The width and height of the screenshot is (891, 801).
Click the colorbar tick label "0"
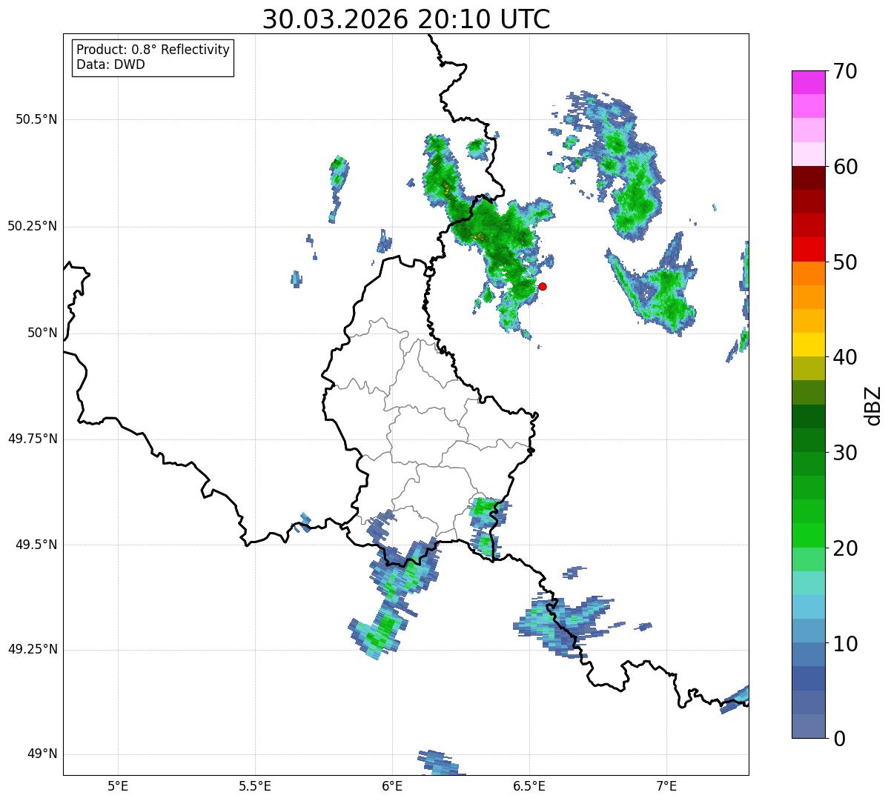point(839,739)
